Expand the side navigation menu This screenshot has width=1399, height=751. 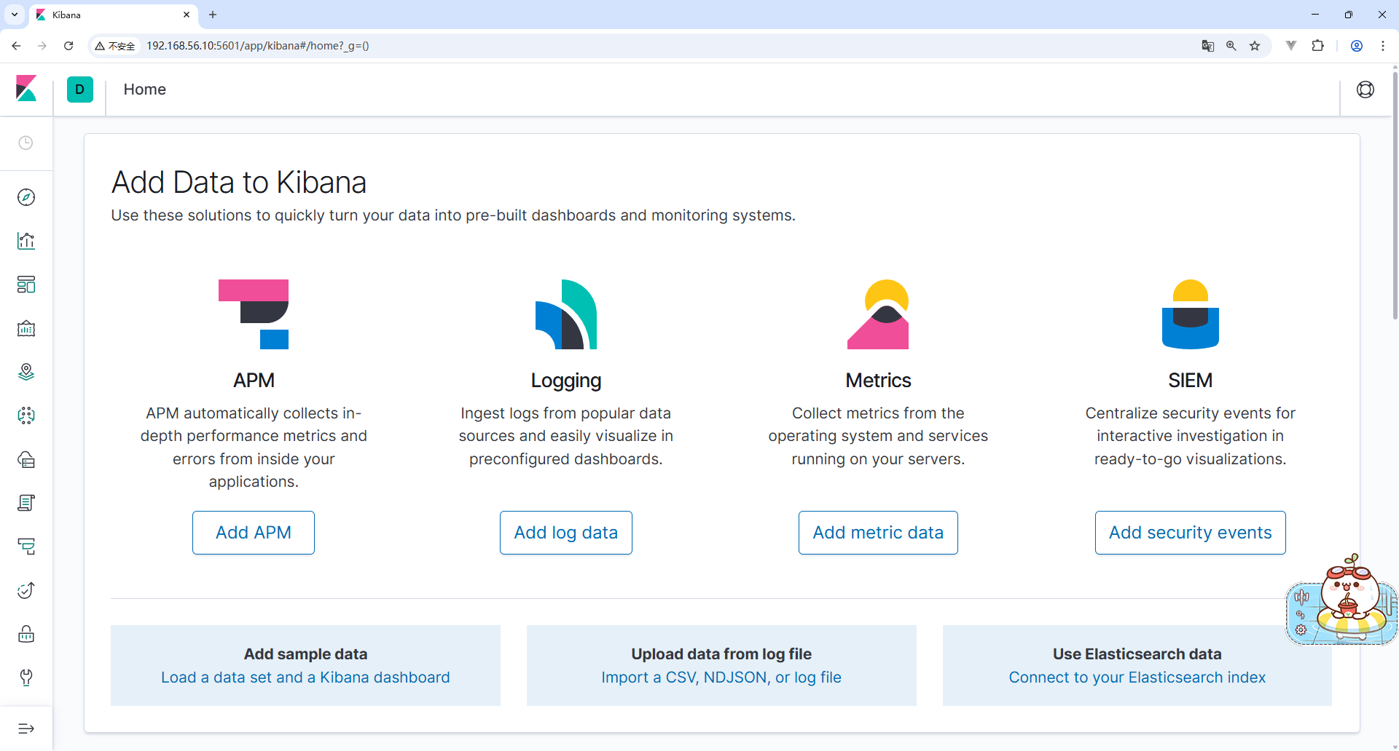click(x=26, y=728)
